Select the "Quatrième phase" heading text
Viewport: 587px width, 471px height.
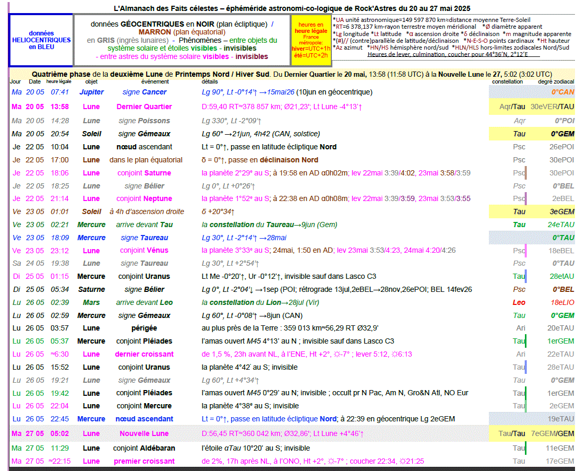61,74
